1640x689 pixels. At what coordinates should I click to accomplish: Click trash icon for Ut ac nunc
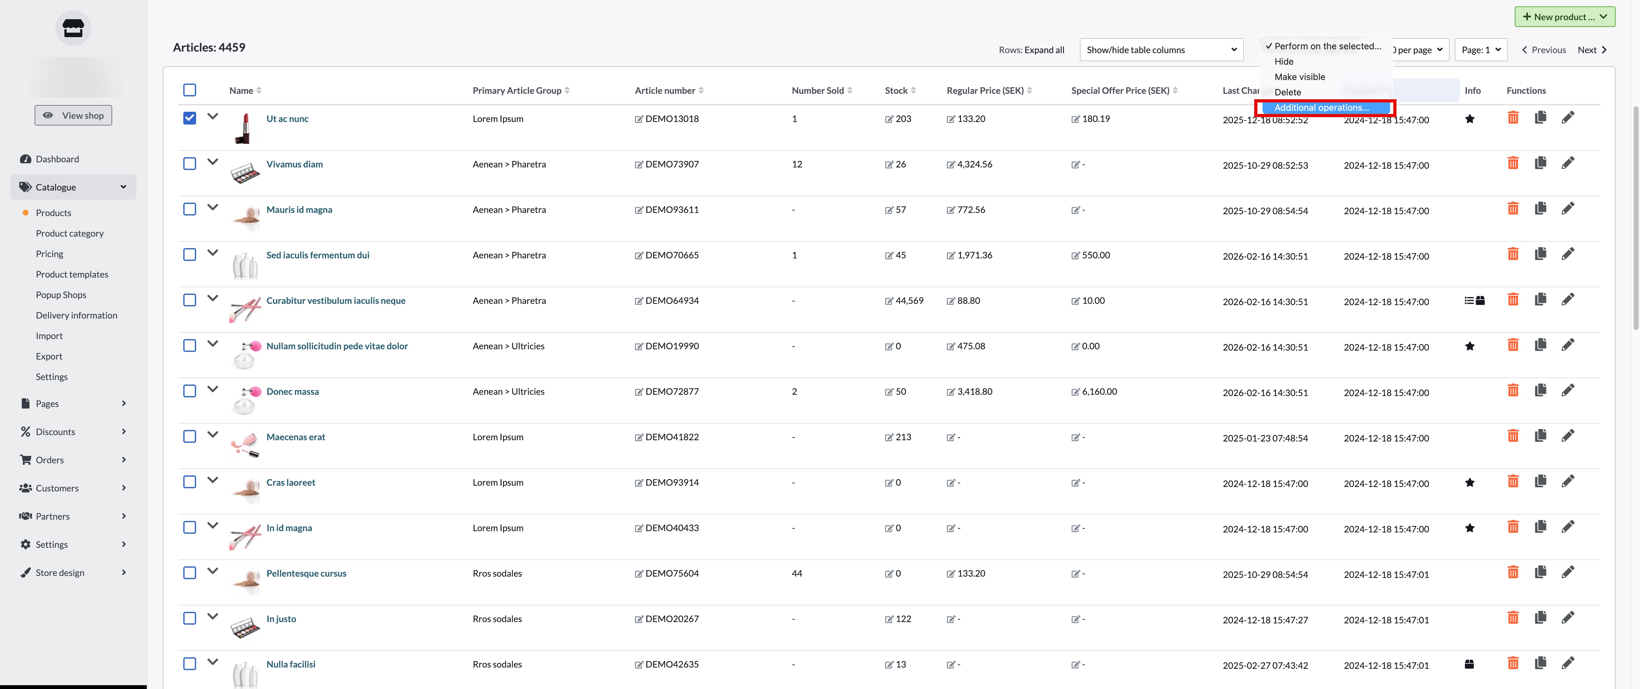(x=1513, y=118)
